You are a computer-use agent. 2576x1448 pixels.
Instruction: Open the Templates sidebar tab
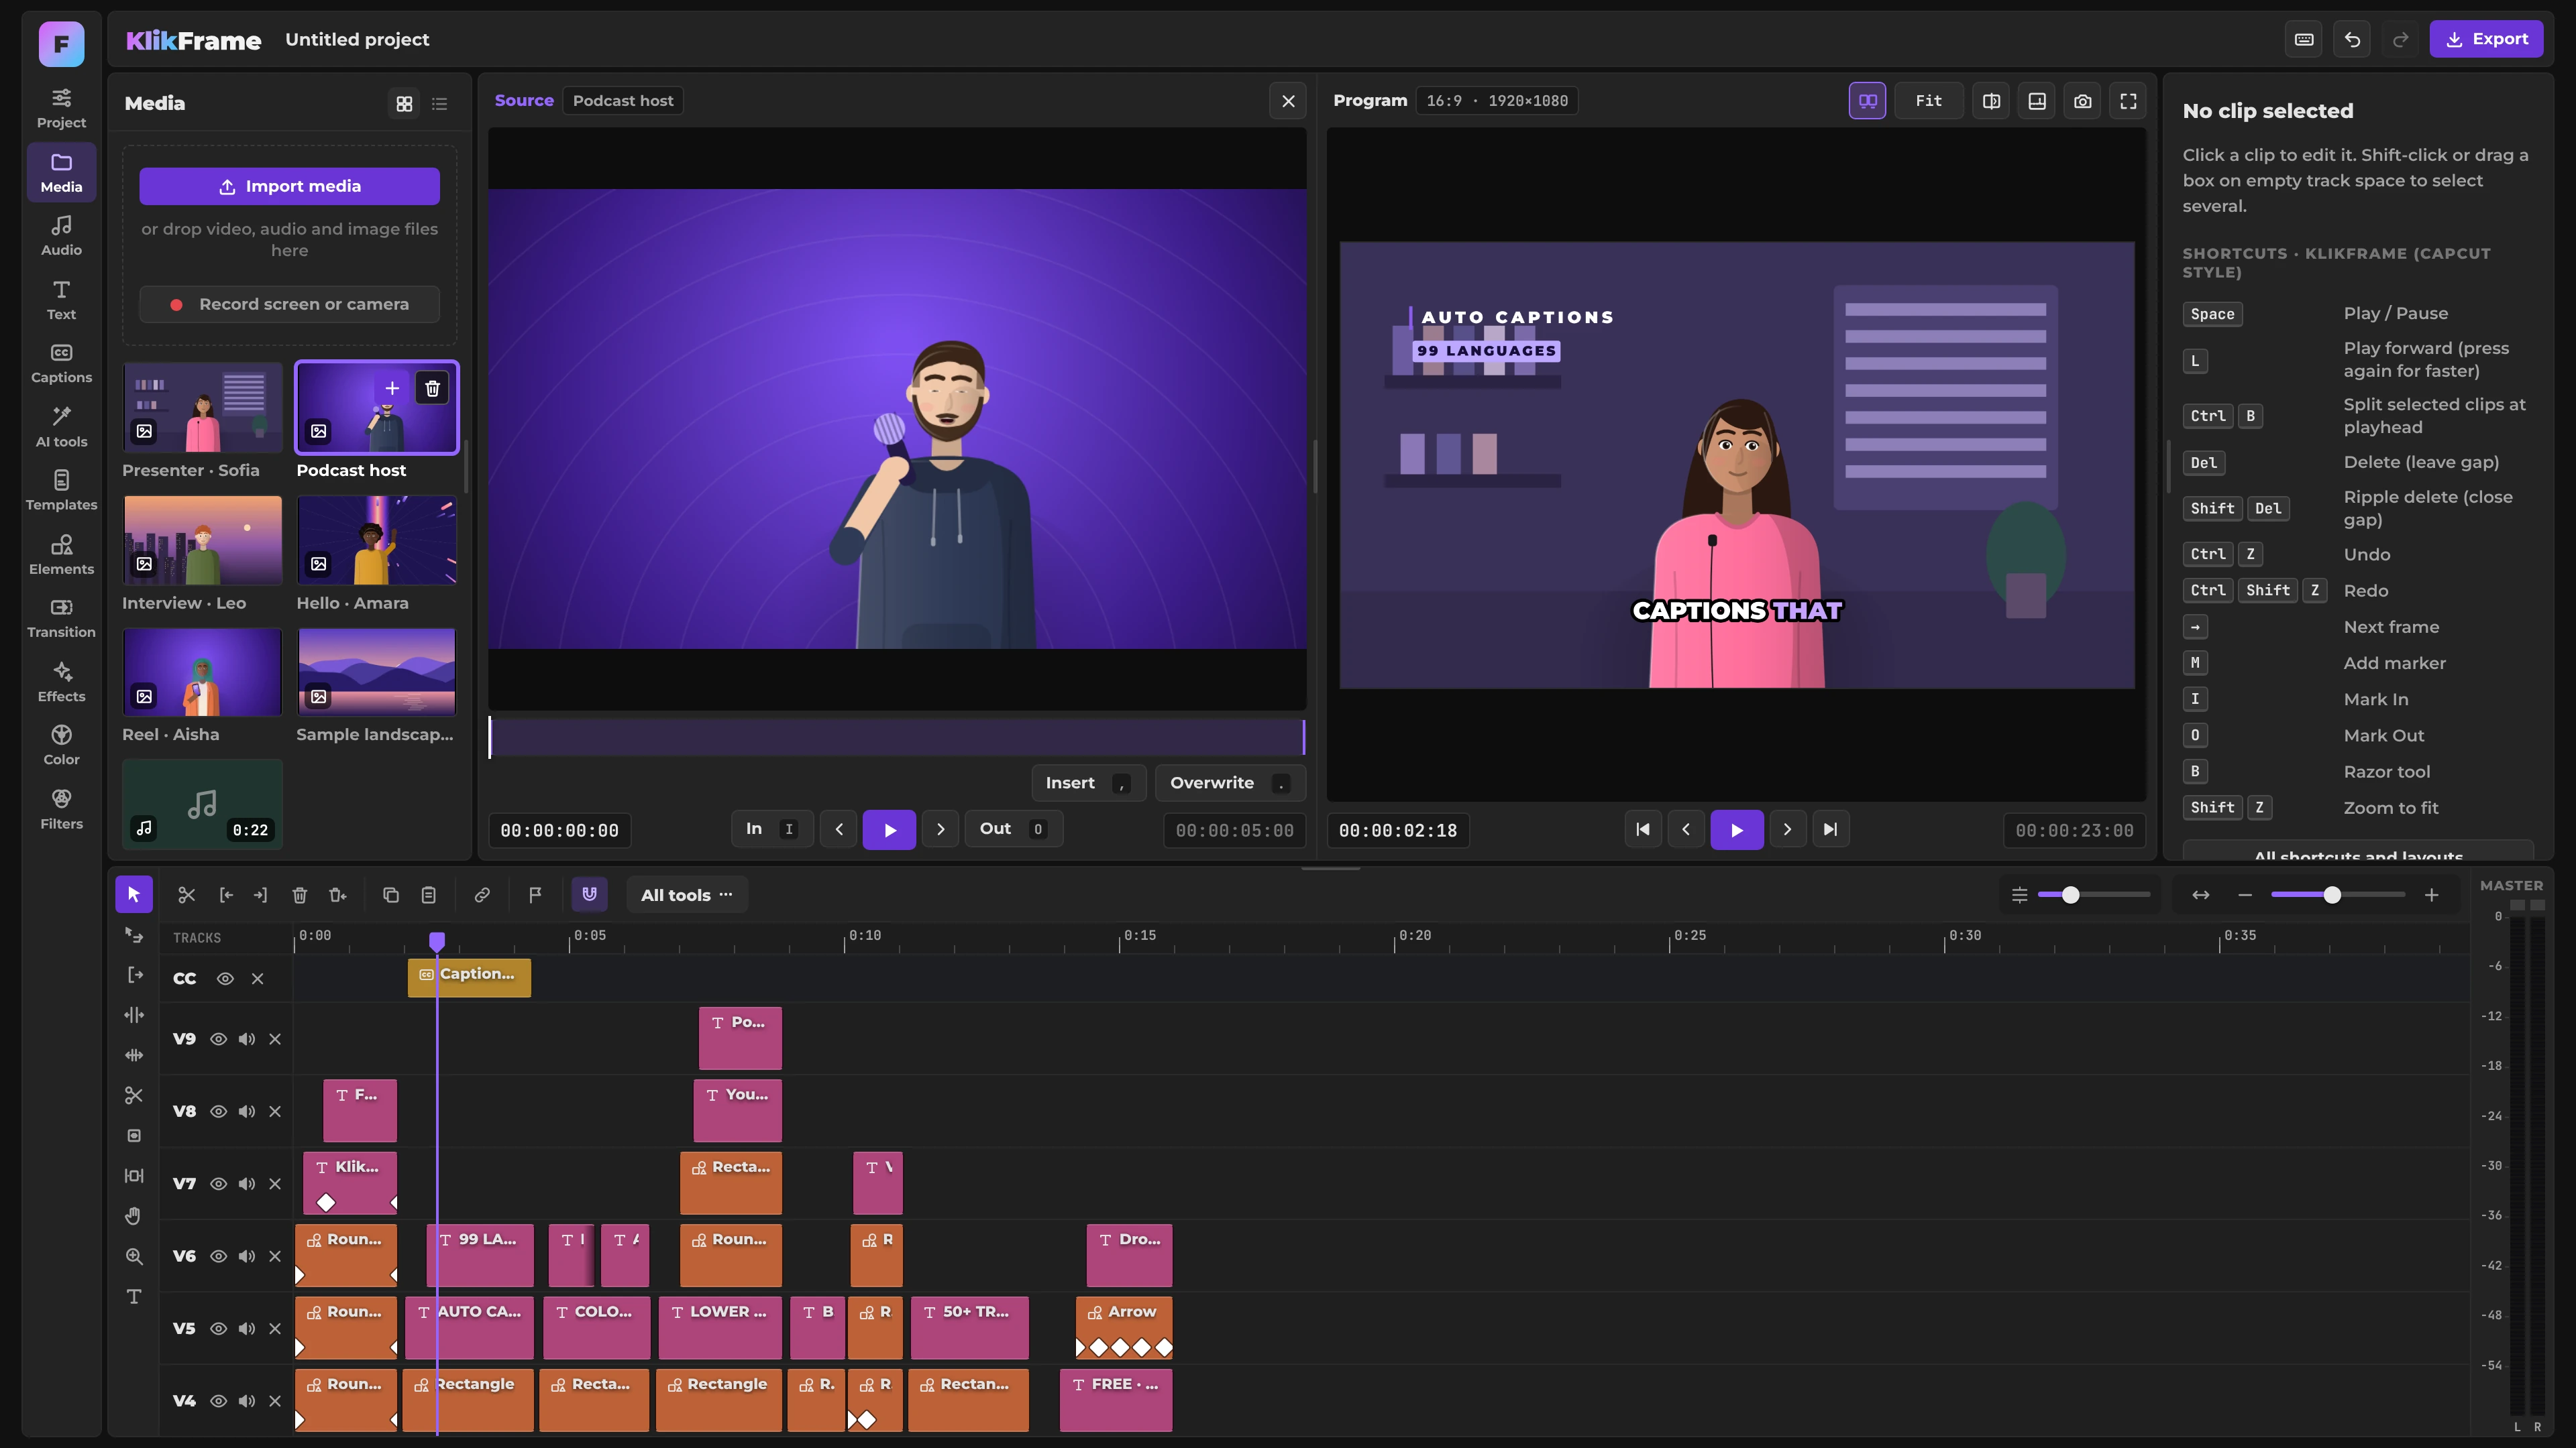61,489
